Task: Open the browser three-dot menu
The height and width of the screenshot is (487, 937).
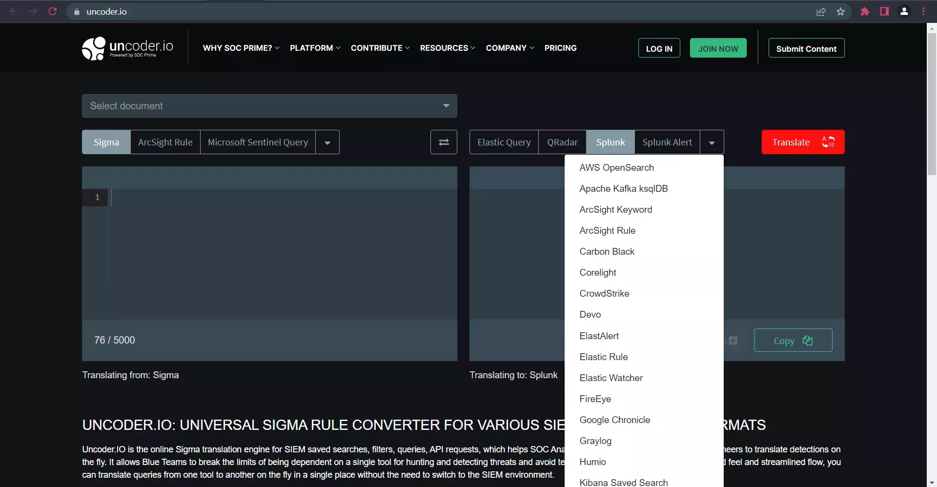Action: (x=923, y=11)
